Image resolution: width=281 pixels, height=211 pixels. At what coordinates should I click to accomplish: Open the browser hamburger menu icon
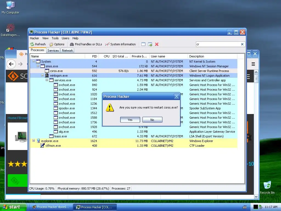(x=253, y=64)
